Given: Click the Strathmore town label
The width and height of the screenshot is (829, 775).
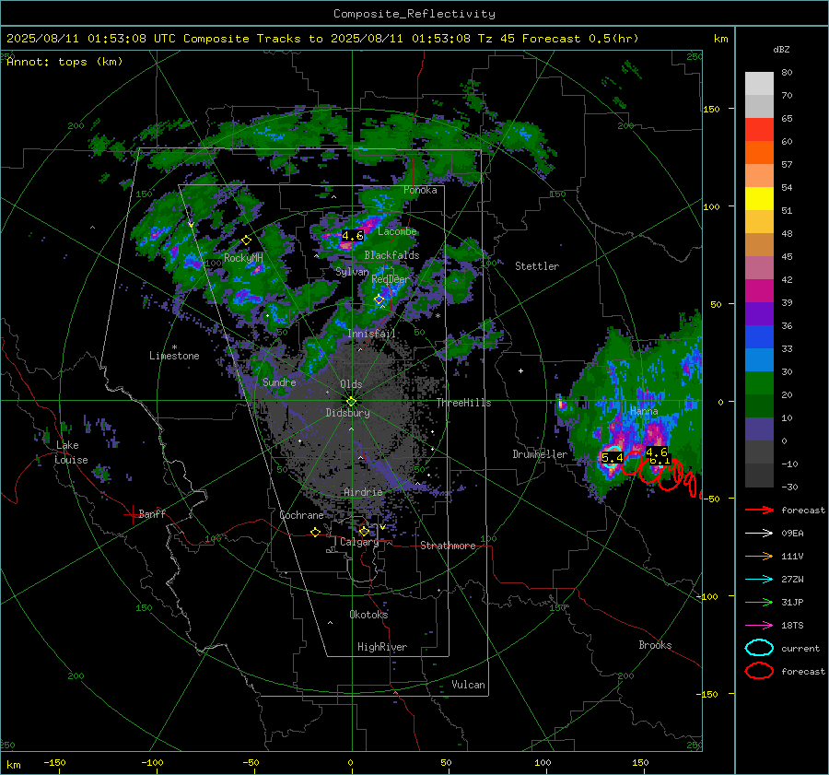Looking at the screenshot, I should click(448, 546).
